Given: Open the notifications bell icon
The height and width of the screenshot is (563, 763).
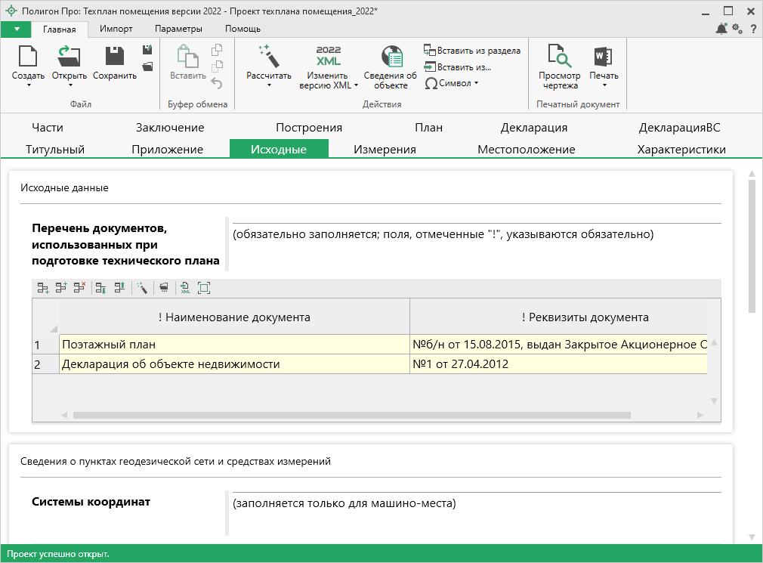Looking at the screenshot, I should tap(721, 29).
